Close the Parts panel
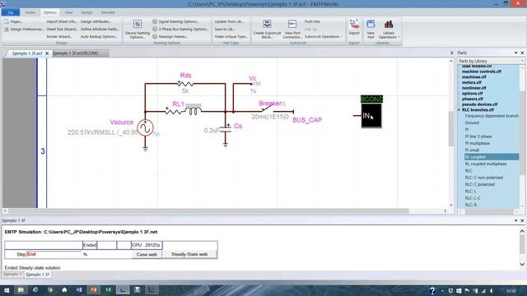The image size is (527, 296). [x=522, y=53]
